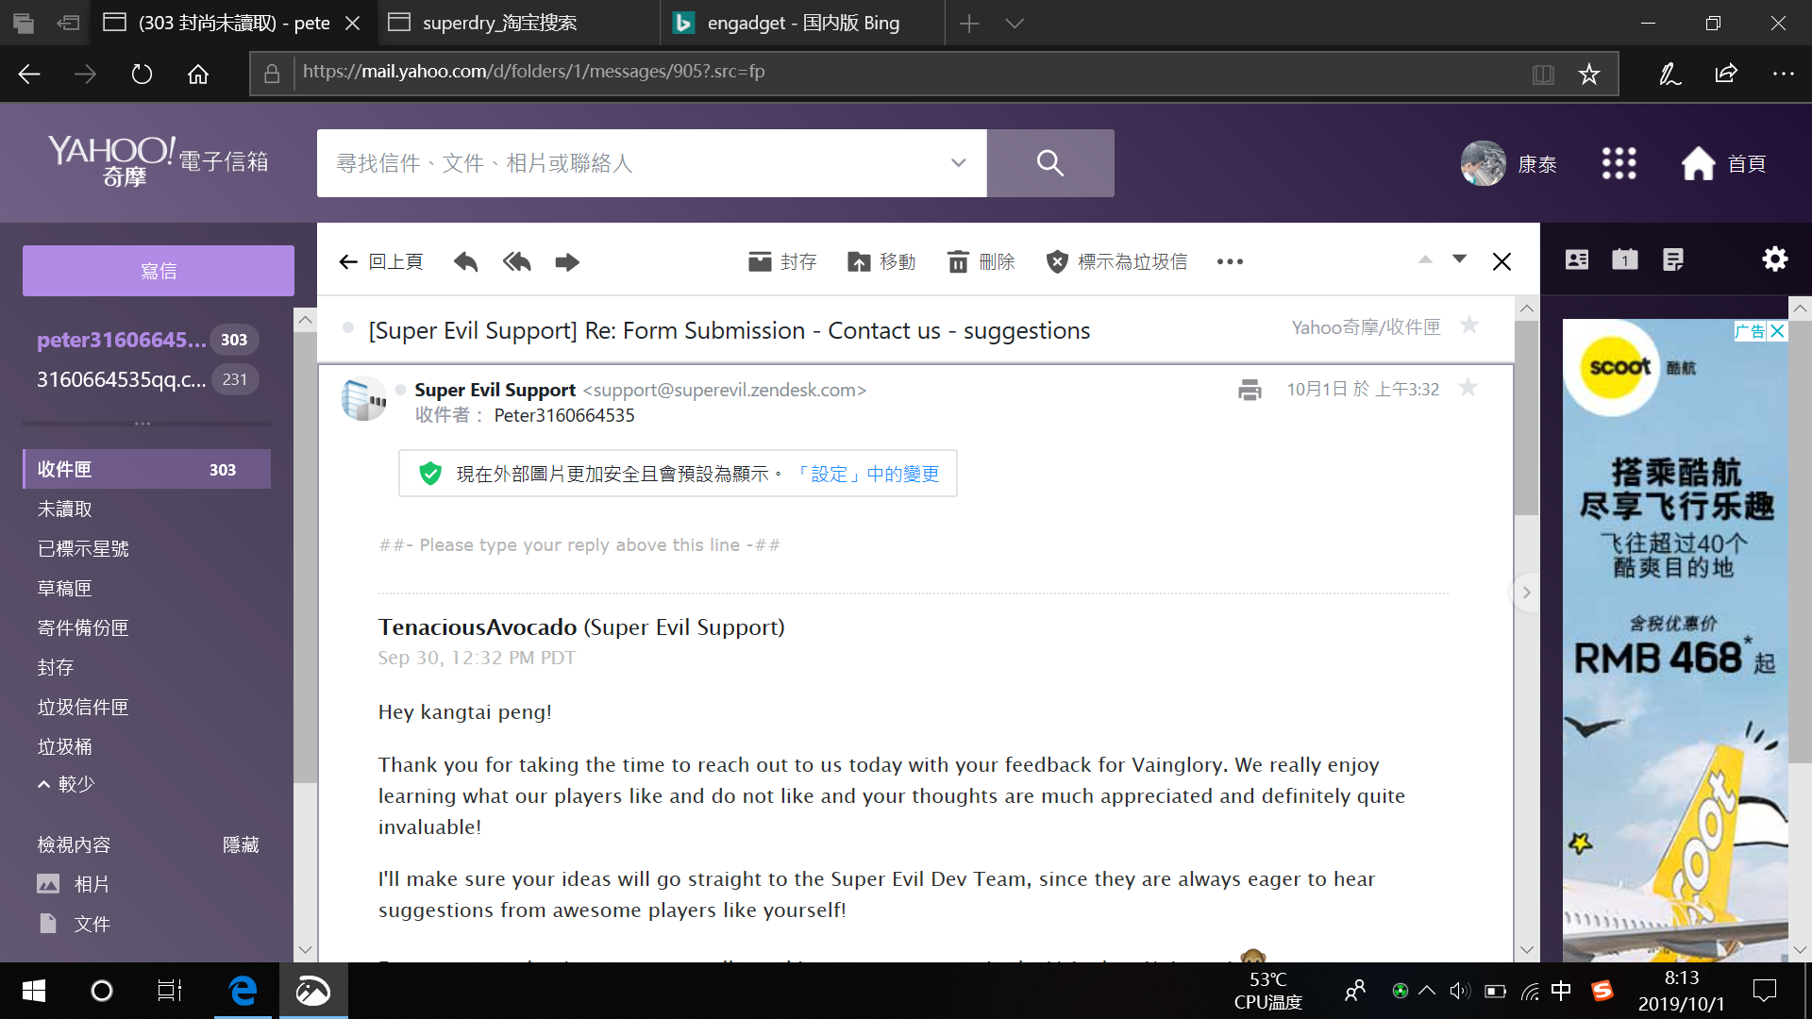Image resolution: width=1812 pixels, height=1019 pixels.
Task: Toggle unread dot beside sender name
Action: [x=401, y=389]
